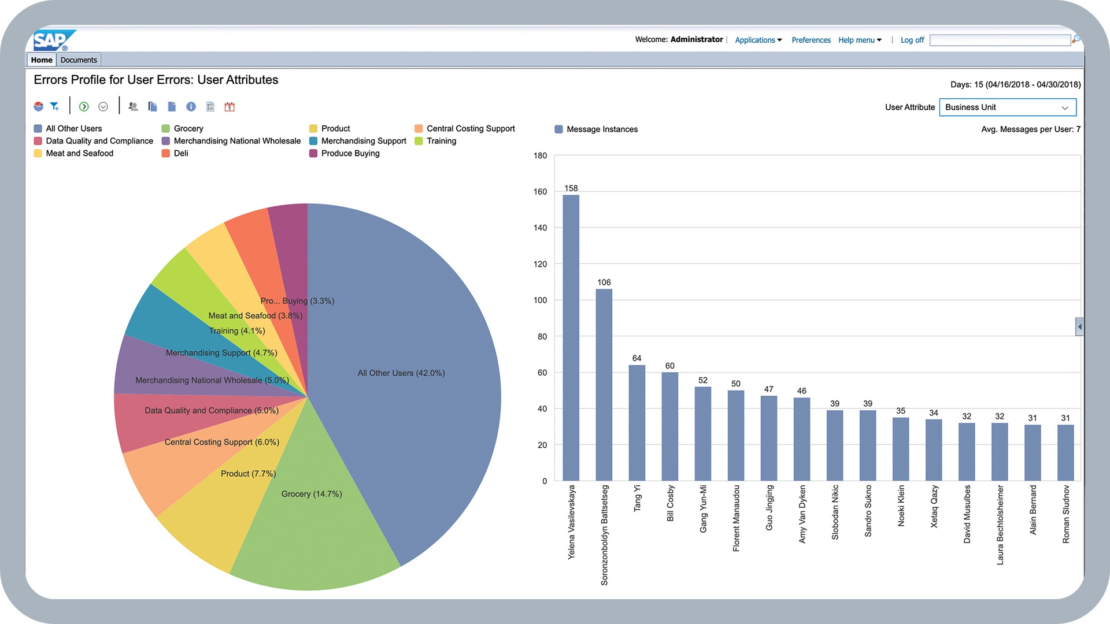Toggle the Central Costing Support legend entry

coord(465,128)
